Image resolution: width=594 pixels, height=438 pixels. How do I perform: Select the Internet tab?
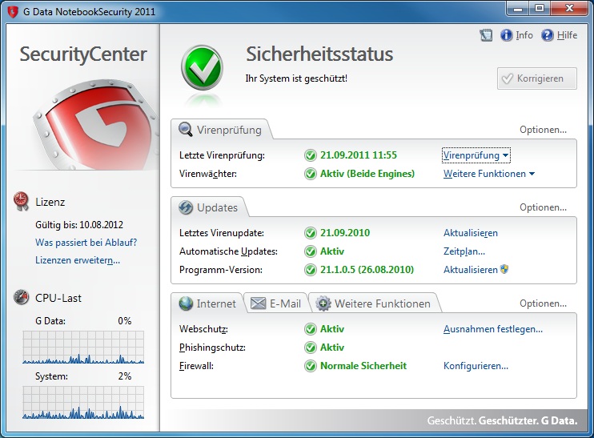click(x=207, y=303)
